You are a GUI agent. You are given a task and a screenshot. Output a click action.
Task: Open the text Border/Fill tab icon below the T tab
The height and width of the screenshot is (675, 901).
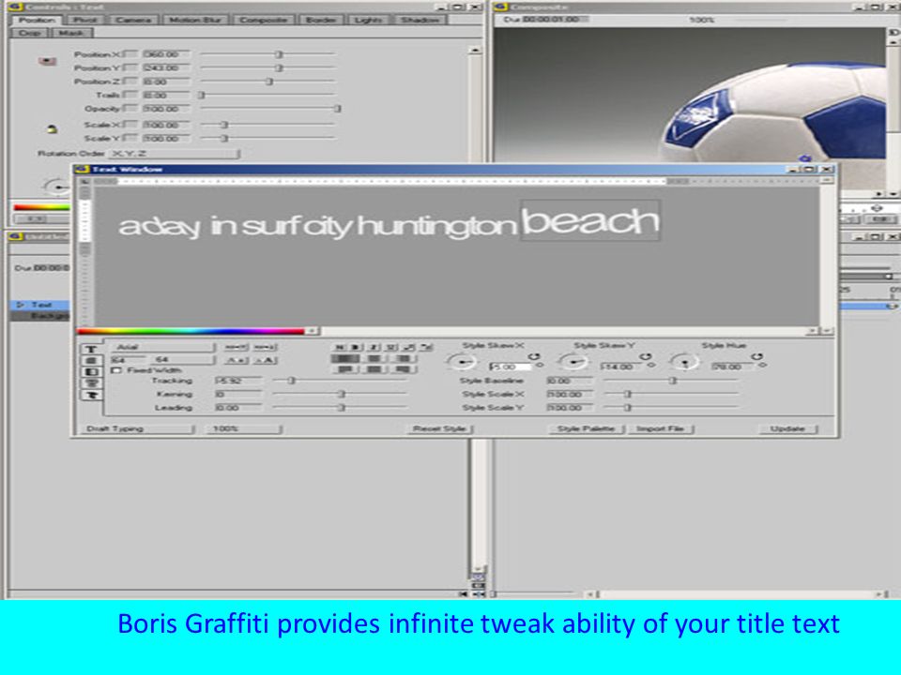click(x=91, y=360)
